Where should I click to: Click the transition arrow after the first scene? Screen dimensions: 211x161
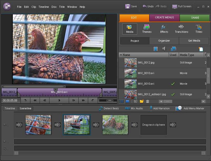pyautogui.click(x=57, y=125)
